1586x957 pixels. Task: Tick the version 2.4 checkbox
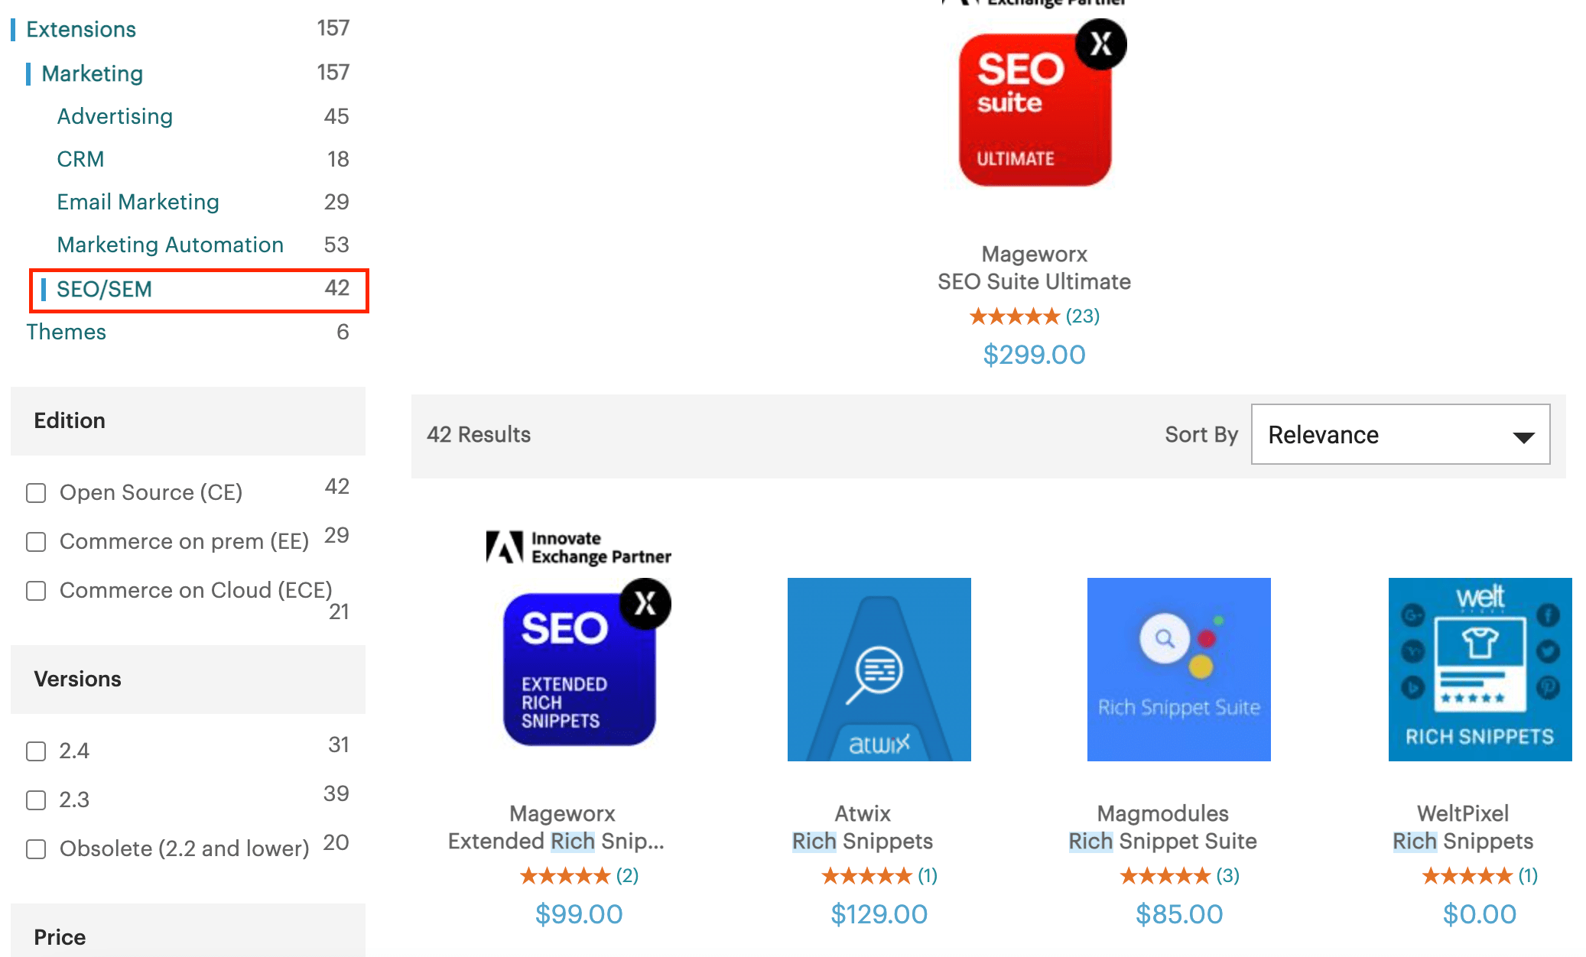click(36, 751)
